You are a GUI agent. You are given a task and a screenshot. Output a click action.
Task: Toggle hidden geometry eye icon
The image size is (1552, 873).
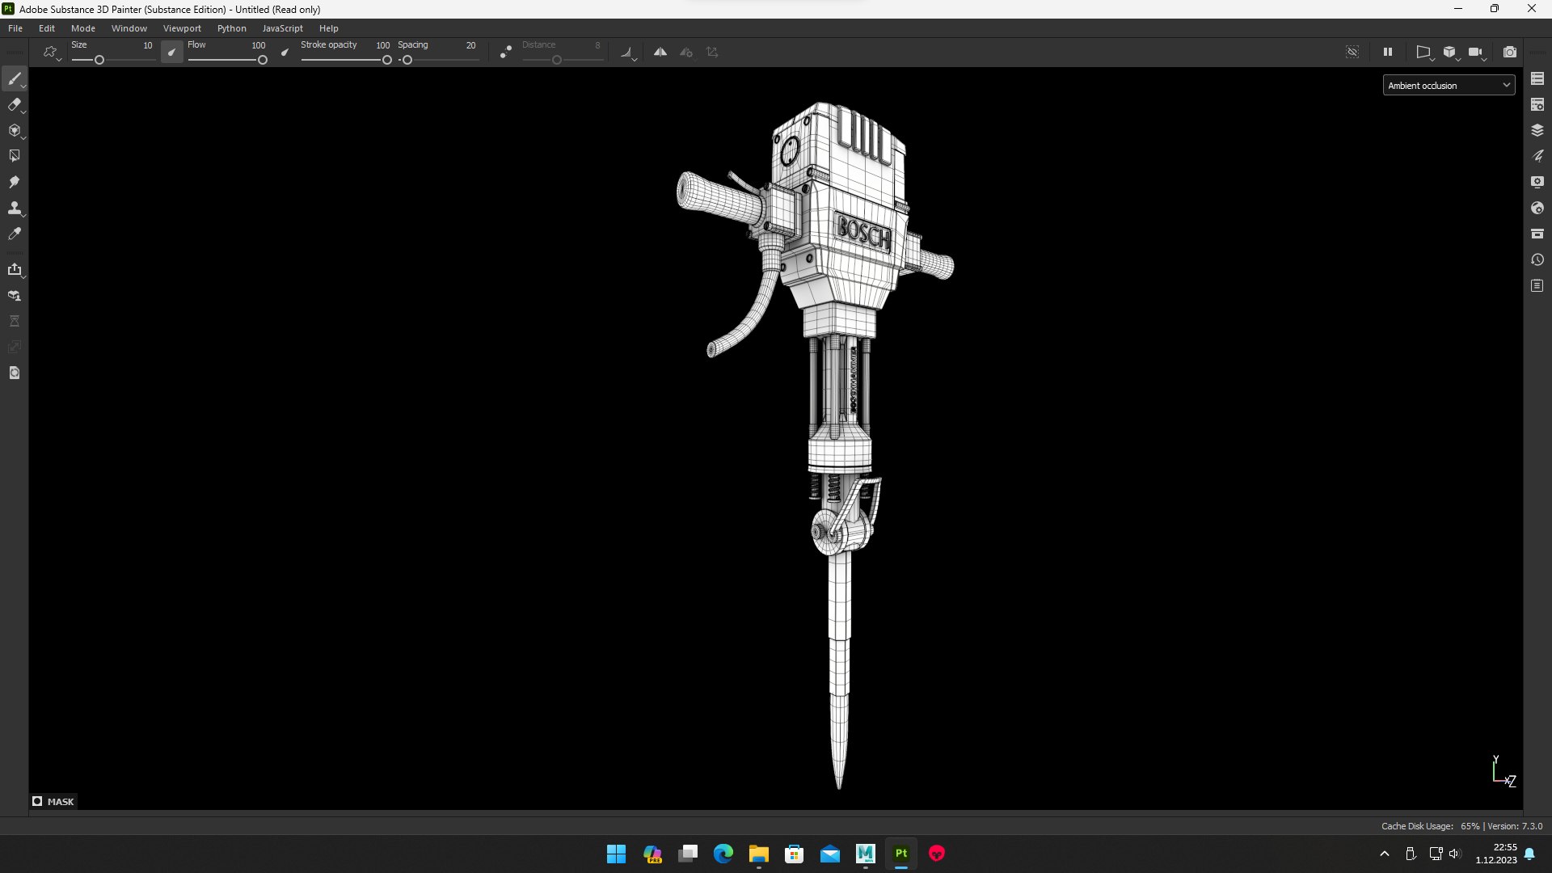1352,52
